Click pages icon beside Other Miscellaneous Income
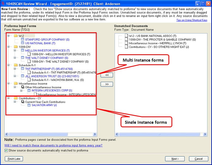The height and width of the screenshot is (165, 212). pyautogui.click(x=23, y=87)
